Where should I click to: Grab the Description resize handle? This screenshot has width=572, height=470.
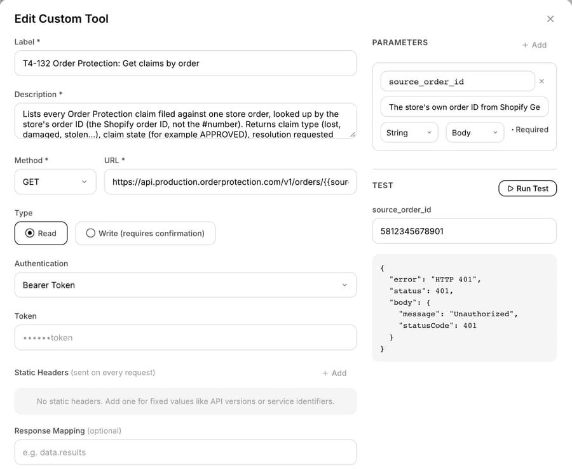click(352, 135)
